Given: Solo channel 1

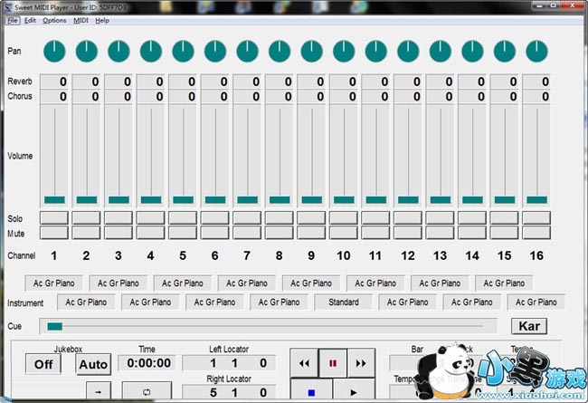Looking at the screenshot, I should [54, 218].
